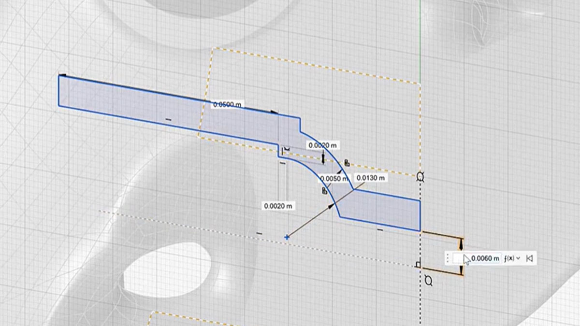Click the flip direction icon beside f(x)
Image resolution: width=580 pixels, height=326 pixels.
[x=529, y=258]
